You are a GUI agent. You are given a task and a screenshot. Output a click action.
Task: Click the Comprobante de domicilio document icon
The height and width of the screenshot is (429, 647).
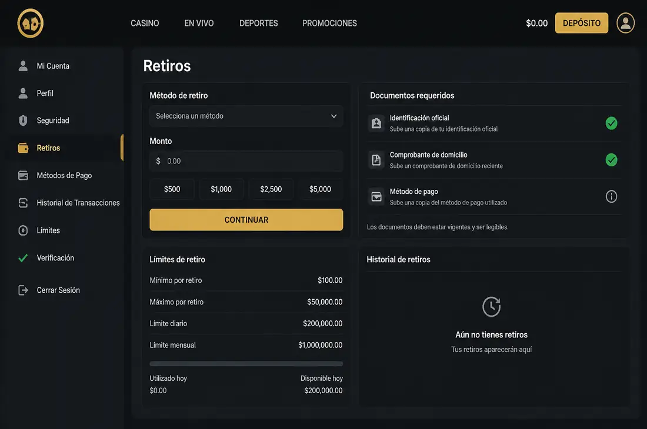376,160
